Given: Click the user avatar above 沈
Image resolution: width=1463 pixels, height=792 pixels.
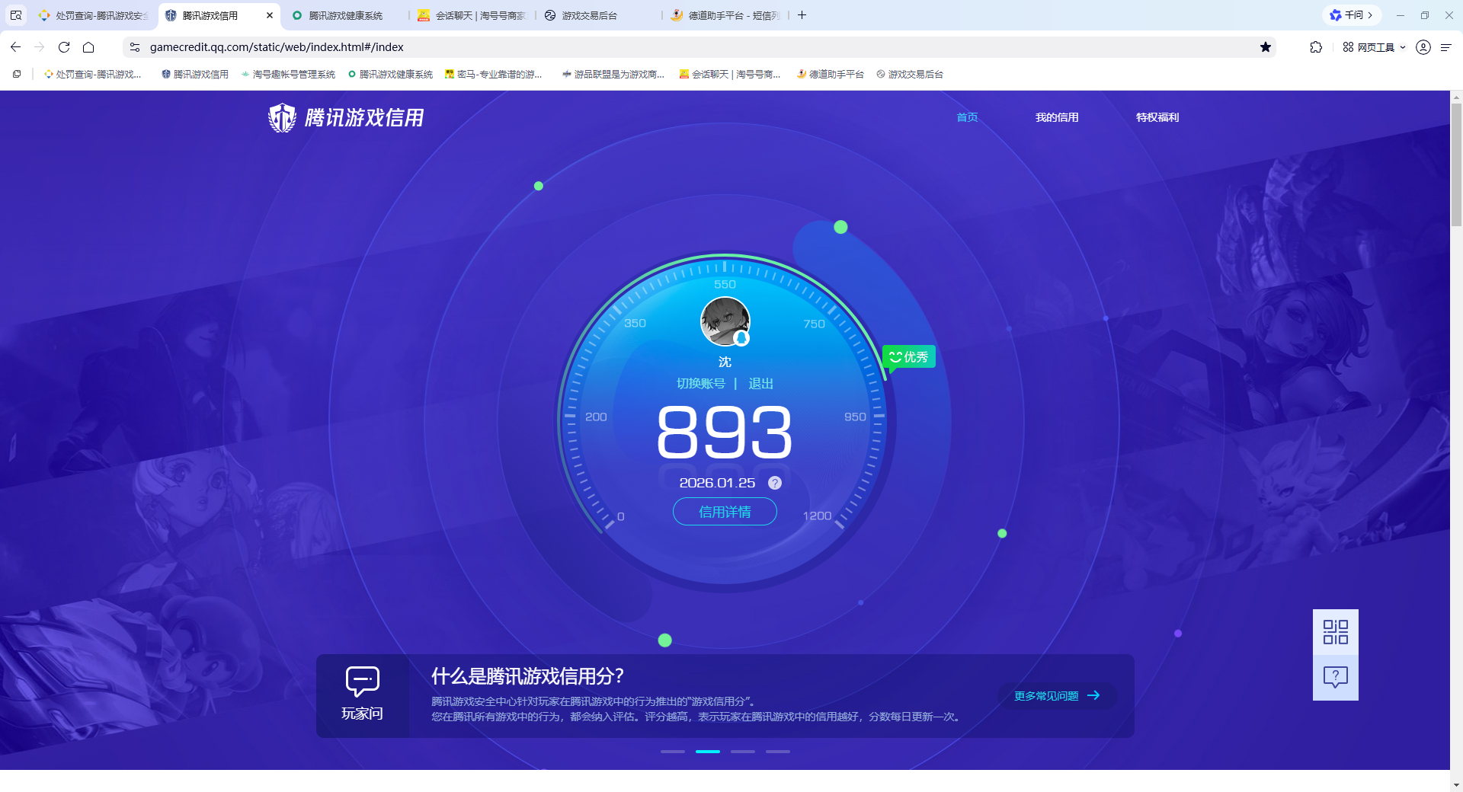Looking at the screenshot, I should point(724,321).
